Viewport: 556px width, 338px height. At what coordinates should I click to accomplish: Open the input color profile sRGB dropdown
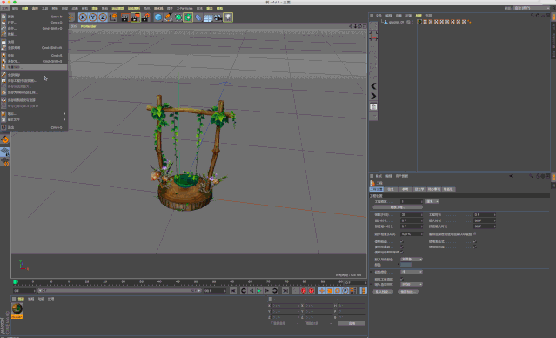[412, 284]
